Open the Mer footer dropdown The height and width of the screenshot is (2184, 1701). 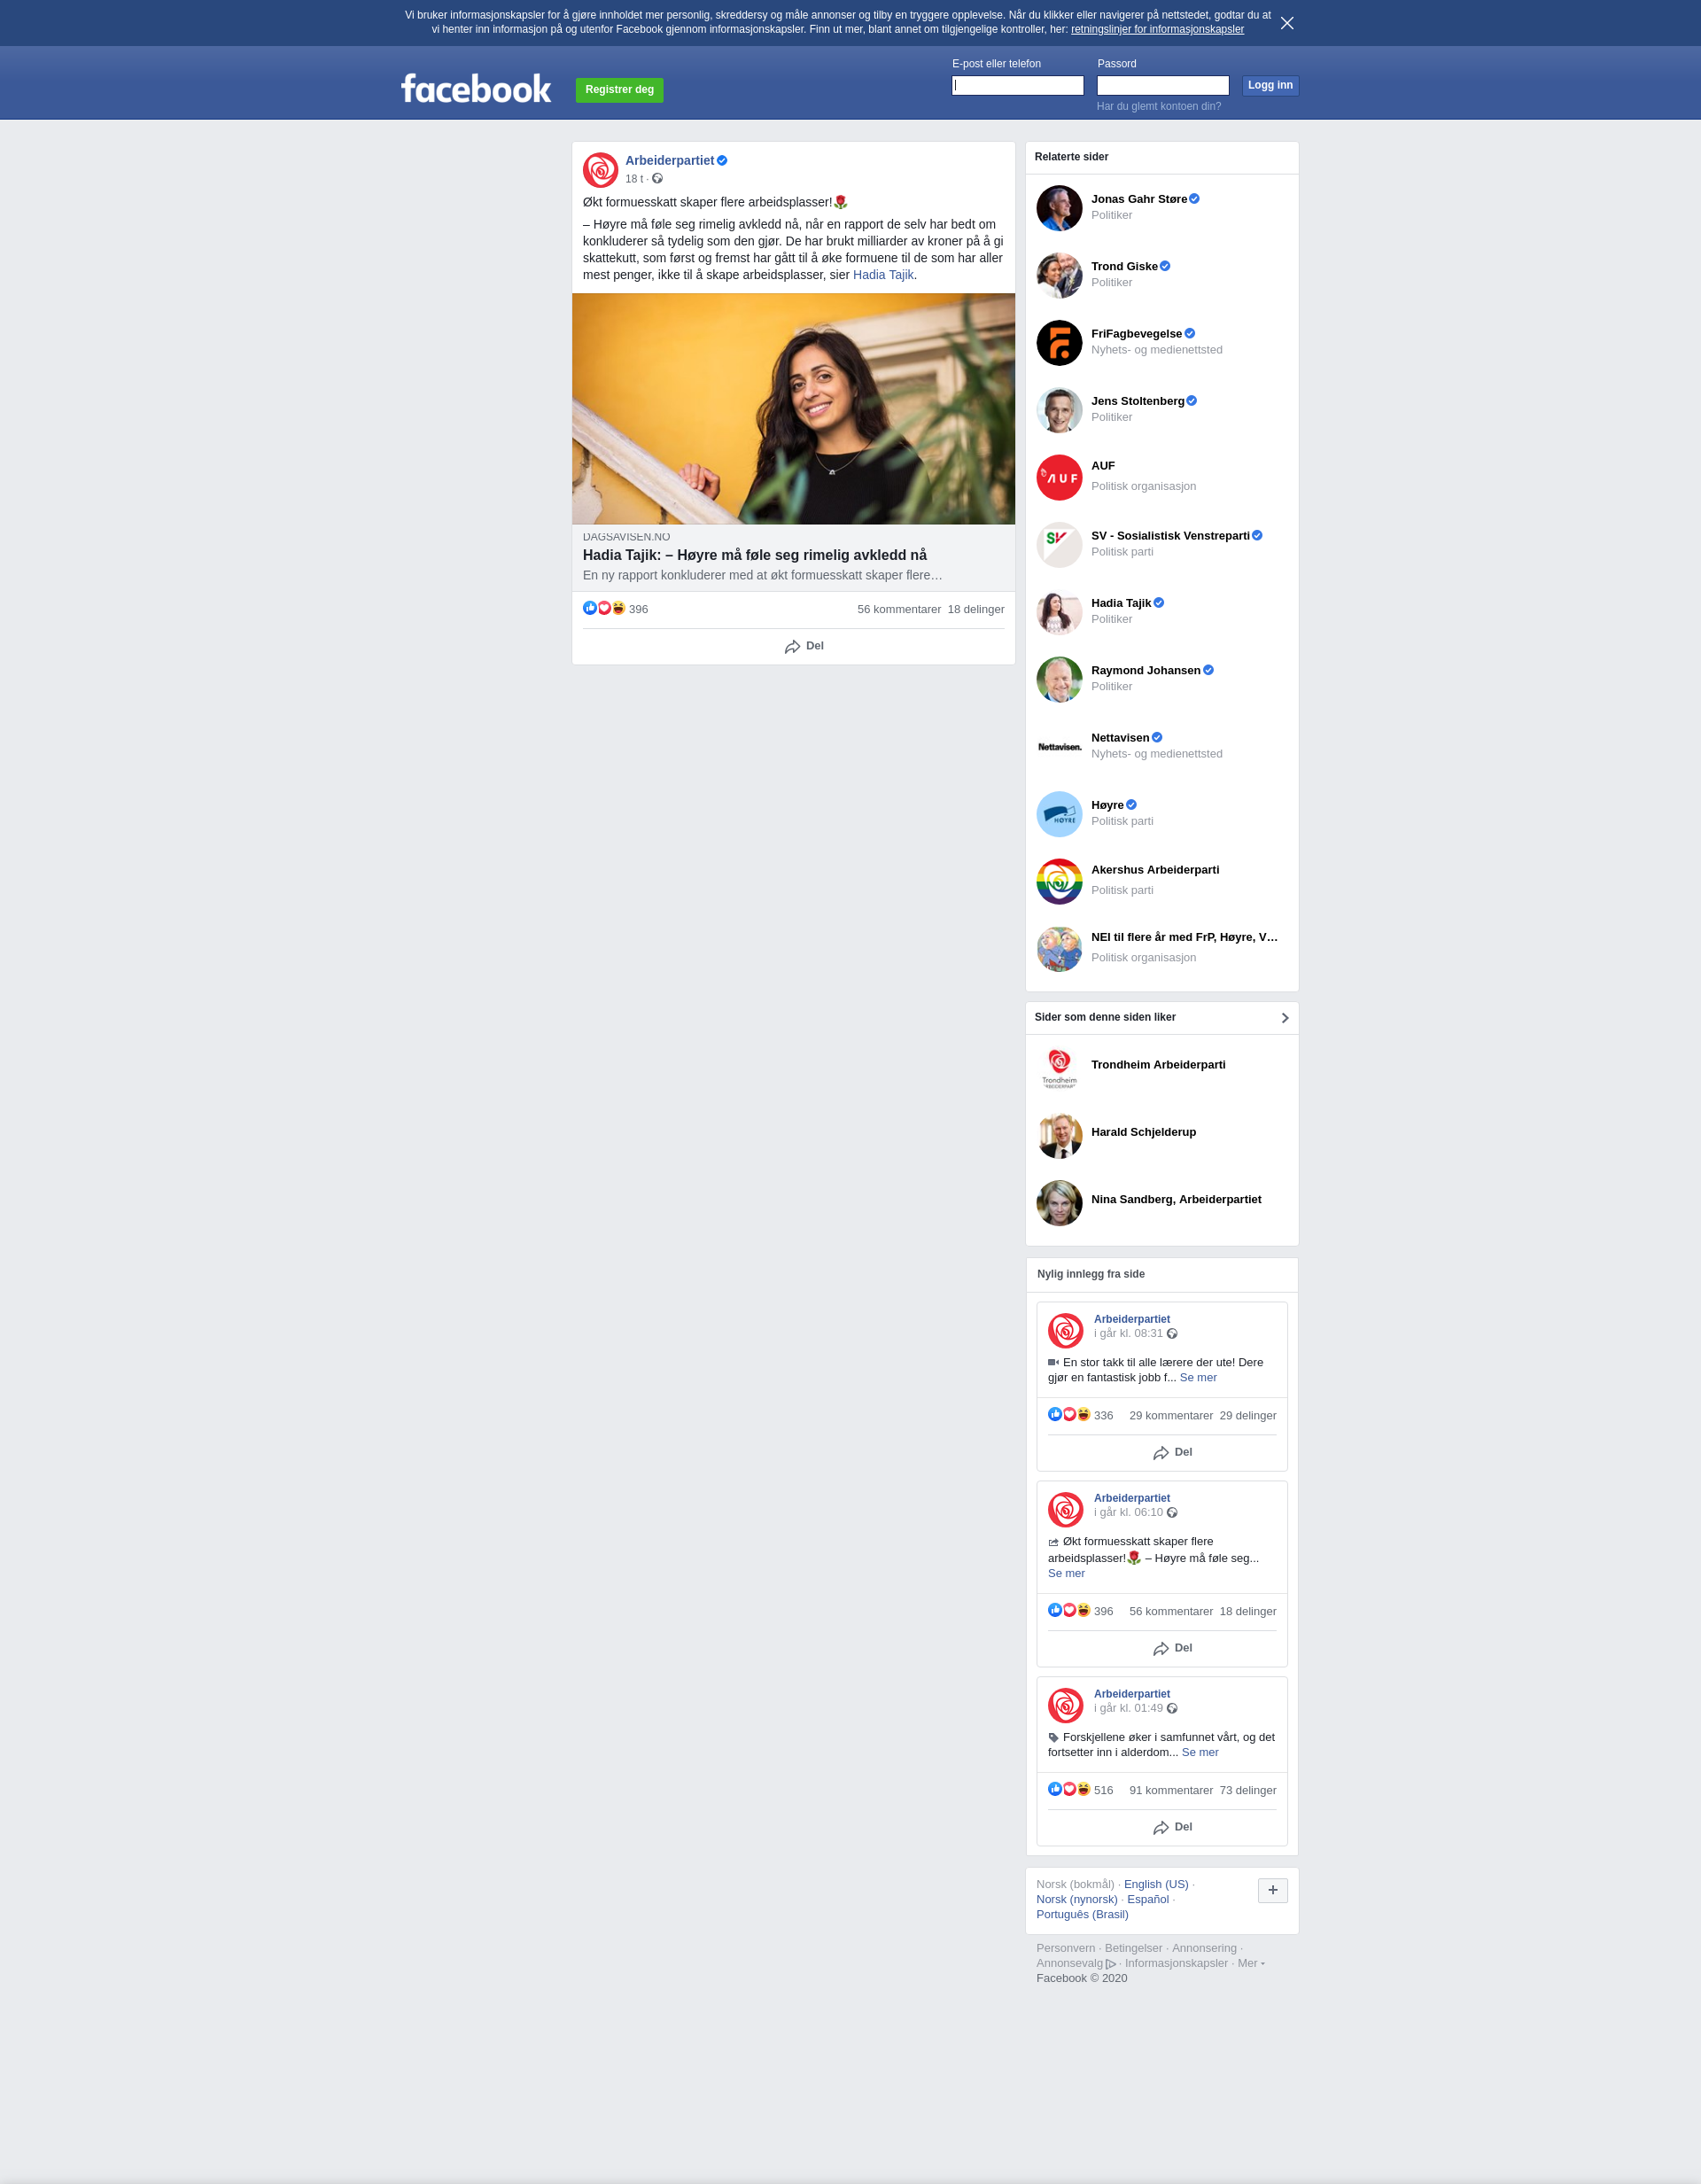tap(1251, 1963)
